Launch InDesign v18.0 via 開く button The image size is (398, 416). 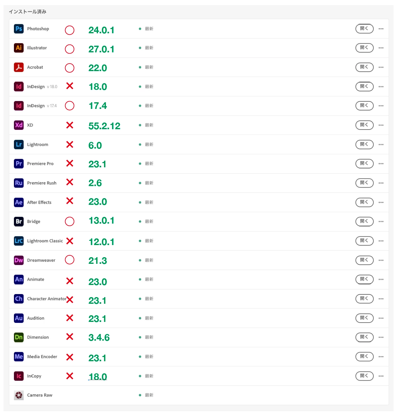click(364, 87)
